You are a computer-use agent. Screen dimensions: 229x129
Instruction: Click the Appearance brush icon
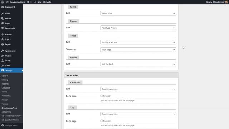point(3,51)
